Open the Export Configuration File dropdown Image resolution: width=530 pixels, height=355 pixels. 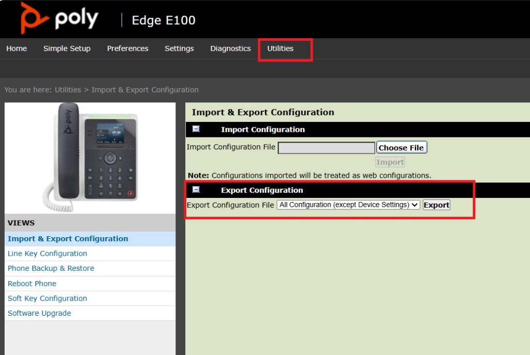click(348, 205)
